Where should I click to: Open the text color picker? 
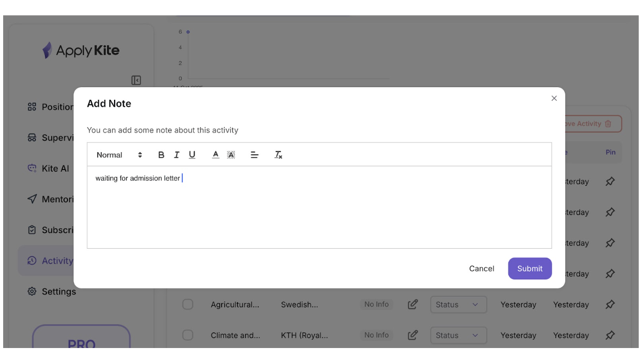click(x=215, y=155)
